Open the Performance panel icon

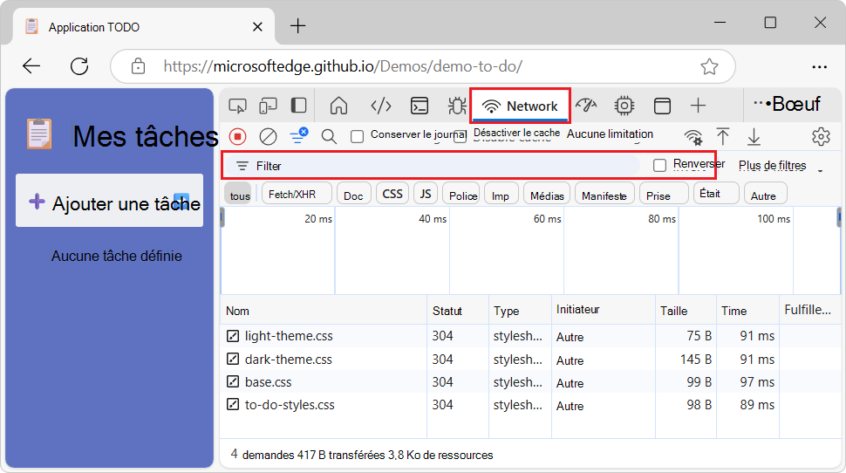coord(586,106)
